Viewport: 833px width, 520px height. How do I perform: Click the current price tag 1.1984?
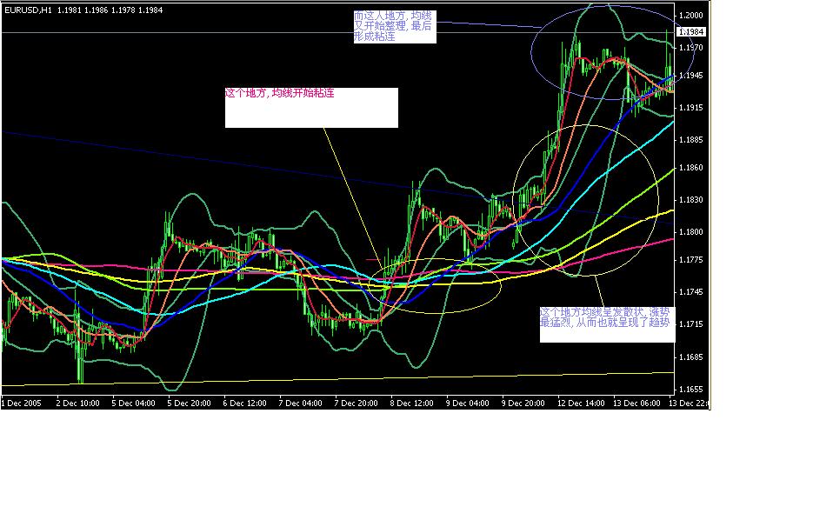coord(691,32)
